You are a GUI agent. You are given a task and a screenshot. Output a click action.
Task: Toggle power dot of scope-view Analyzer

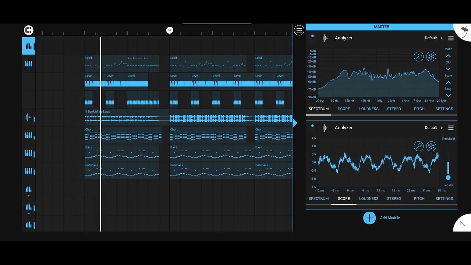pos(312,126)
